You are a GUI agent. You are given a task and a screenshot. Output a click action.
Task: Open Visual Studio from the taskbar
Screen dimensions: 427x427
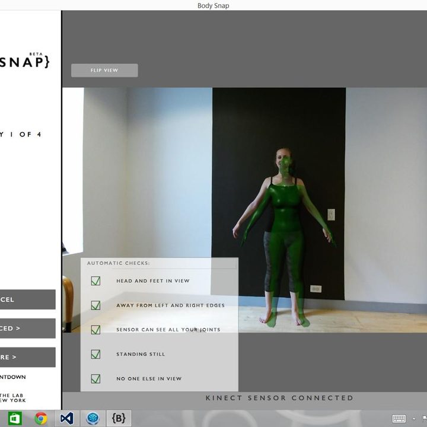click(67, 418)
